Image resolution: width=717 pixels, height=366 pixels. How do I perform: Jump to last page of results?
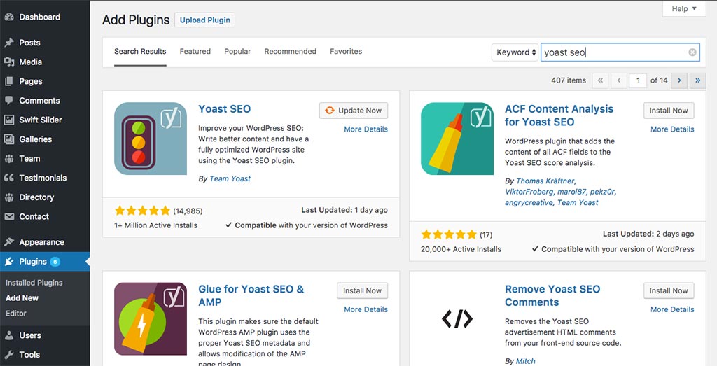click(x=698, y=80)
